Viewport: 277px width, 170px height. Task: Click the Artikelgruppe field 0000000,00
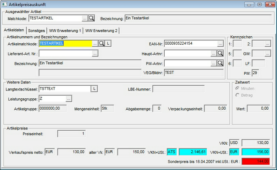(53, 108)
